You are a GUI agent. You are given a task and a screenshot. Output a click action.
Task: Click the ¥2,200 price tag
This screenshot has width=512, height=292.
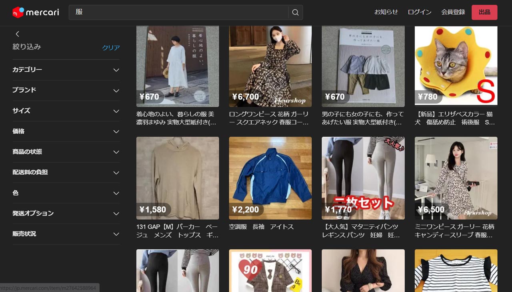tap(246, 210)
